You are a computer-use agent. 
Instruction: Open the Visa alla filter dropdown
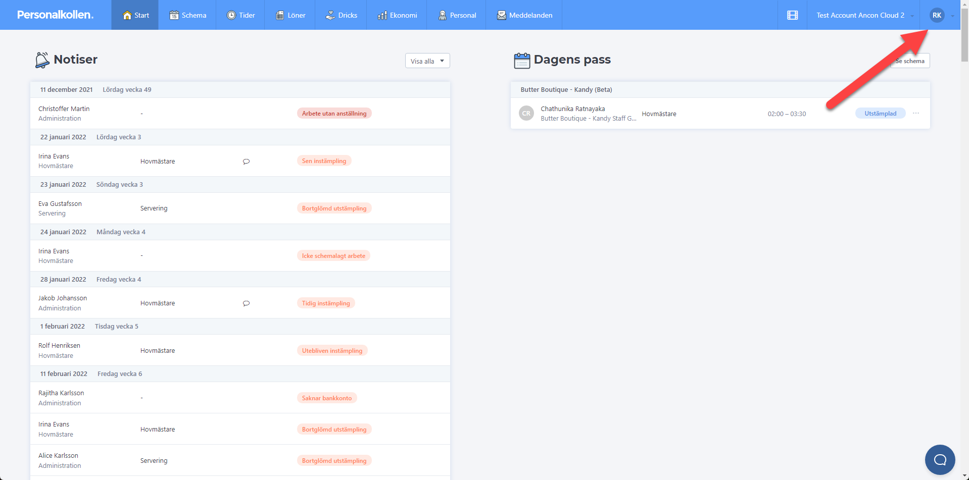pyautogui.click(x=427, y=61)
